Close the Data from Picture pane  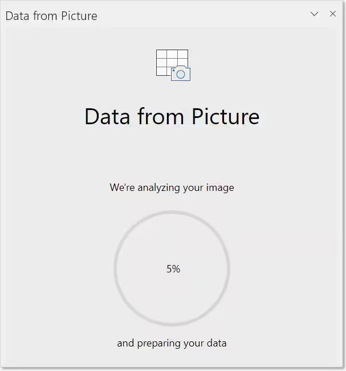coord(333,14)
